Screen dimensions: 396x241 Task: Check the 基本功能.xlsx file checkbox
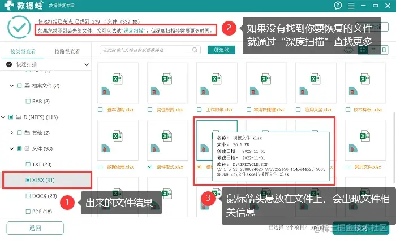click(100, 109)
